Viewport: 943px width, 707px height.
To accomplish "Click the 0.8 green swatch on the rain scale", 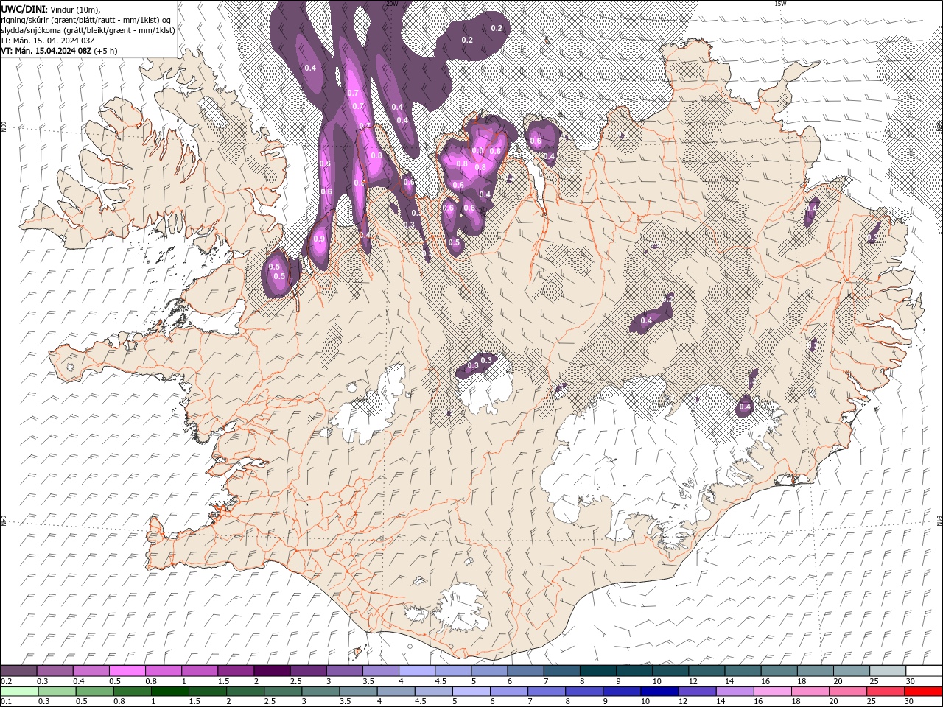I will point(132,692).
